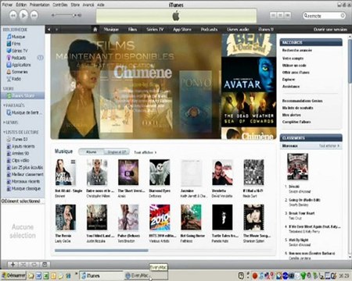Click the add playlist plus button
The height and width of the screenshot is (281, 352).
coord(13,265)
